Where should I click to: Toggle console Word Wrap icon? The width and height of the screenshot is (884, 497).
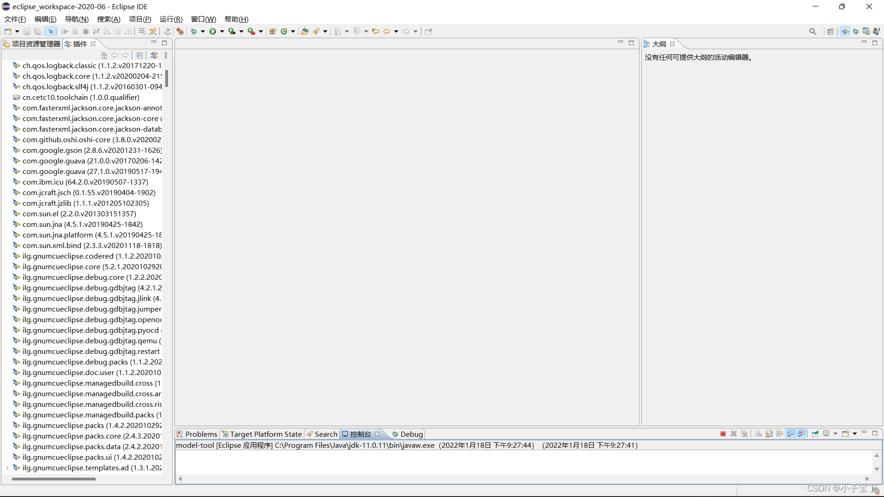(x=780, y=434)
